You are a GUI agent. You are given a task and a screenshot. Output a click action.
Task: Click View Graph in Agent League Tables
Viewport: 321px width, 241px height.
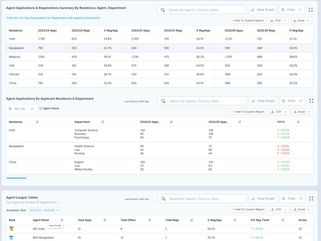[x=263, y=199]
